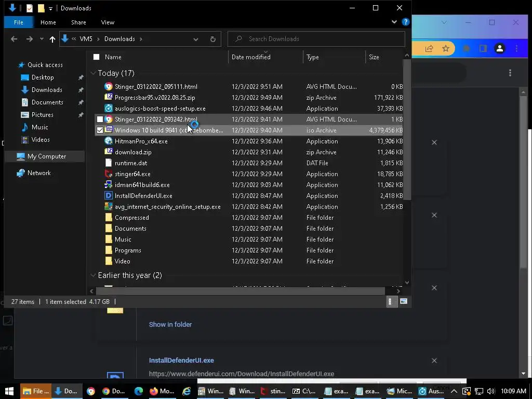Click InstallDefenderUI.exe file icon in Explorer
Viewport: 532px width, 399px height.
[x=109, y=195]
